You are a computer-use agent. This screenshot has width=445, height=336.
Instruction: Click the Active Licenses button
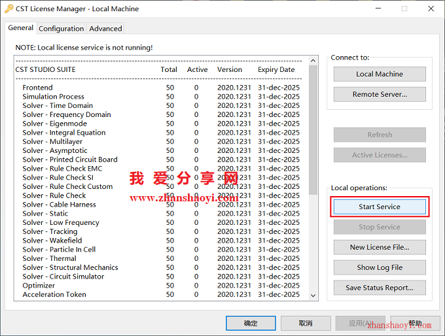click(x=380, y=155)
